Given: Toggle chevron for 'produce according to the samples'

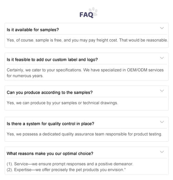Looking at the screenshot, I should [162, 91].
